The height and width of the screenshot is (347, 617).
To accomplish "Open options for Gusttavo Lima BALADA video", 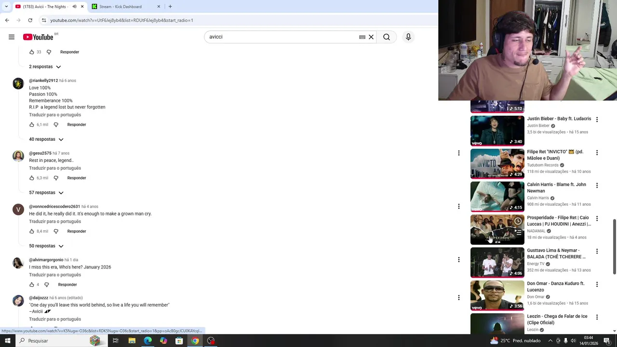I will click(597, 252).
